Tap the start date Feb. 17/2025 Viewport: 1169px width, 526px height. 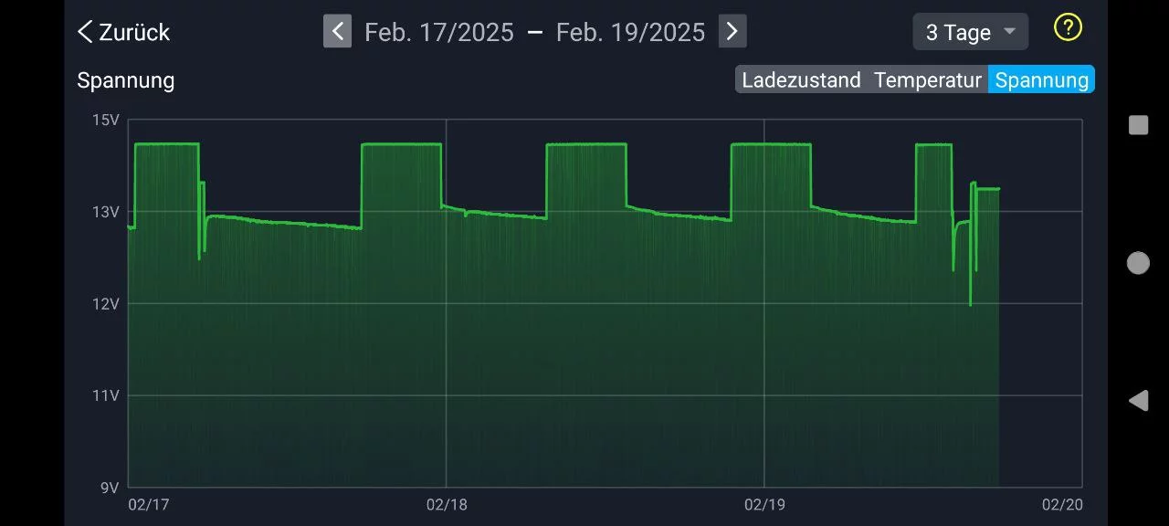[x=438, y=33]
